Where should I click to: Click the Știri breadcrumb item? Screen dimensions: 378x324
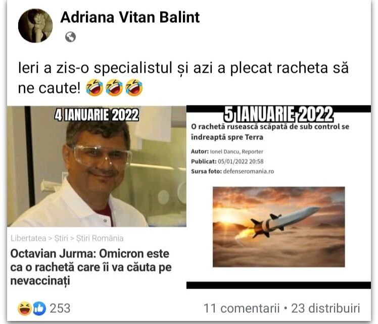[61, 238]
